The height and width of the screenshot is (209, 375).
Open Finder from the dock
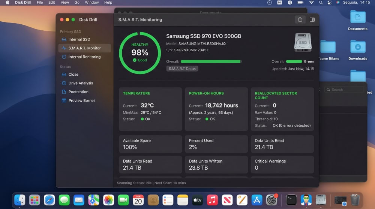click(19, 200)
